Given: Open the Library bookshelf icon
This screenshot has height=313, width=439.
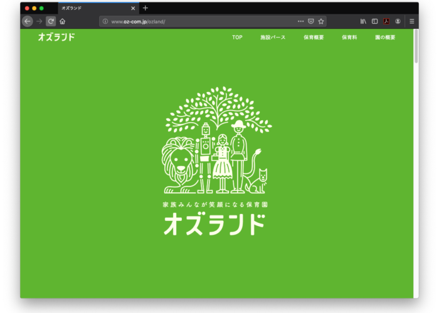Looking at the screenshot, I should [363, 21].
